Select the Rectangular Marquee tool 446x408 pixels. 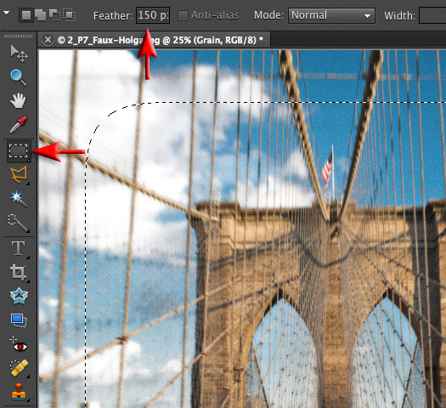(19, 151)
